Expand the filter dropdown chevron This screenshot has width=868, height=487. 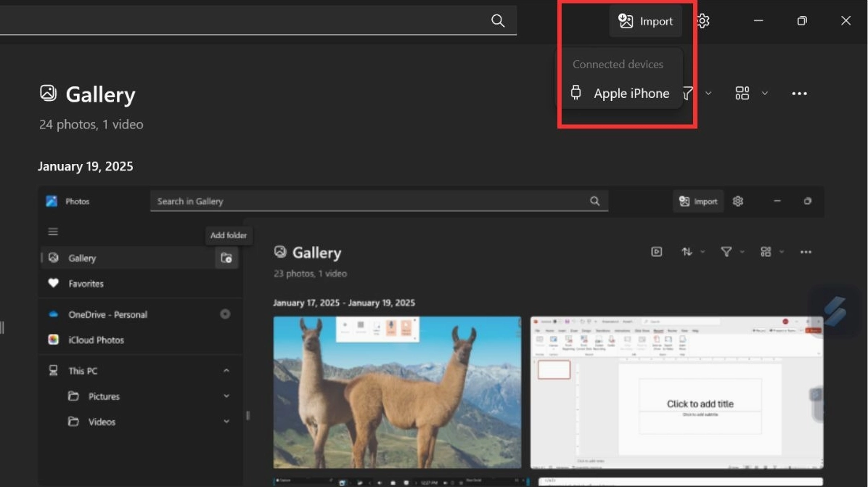(x=708, y=94)
